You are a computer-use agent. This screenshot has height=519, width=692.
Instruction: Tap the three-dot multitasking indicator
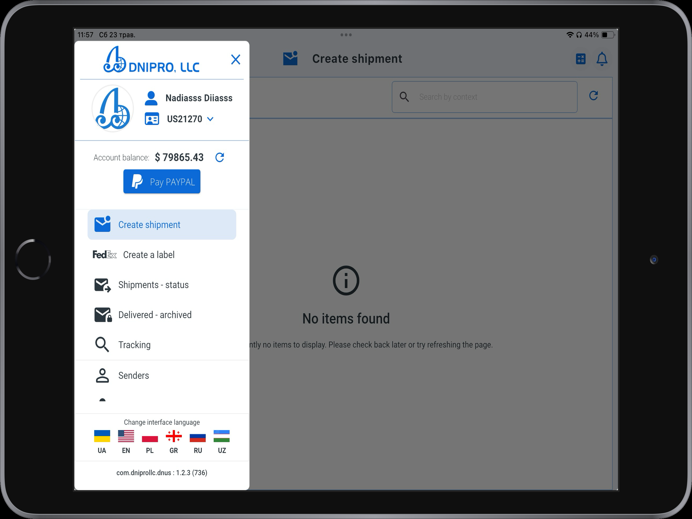346,35
